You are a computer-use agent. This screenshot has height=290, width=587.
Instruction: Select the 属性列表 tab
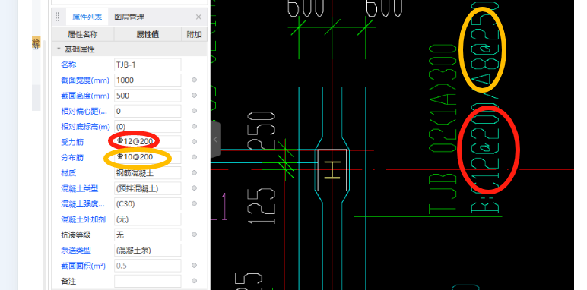pyautogui.click(x=87, y=17)
